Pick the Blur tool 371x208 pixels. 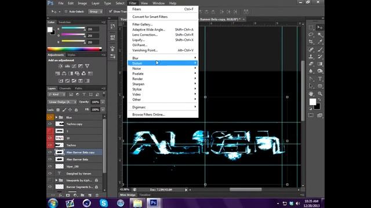click(x=311, y=71)
